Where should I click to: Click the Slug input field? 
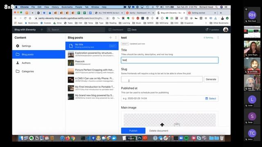[162, 79]
